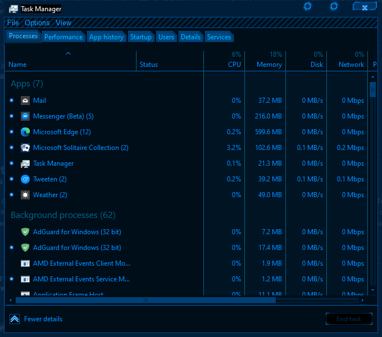Click the Weather sun icon
This screenshot has height=337, width=382.
coord(25,195)
